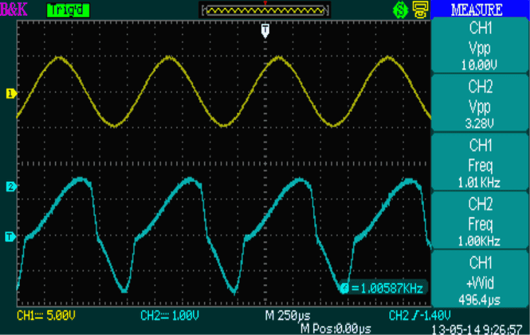530x335 pixels.
Task: Click the date and time stamp
Action: point(477,329)
